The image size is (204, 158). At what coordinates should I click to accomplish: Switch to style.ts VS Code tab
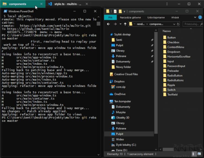coord(67,4)
